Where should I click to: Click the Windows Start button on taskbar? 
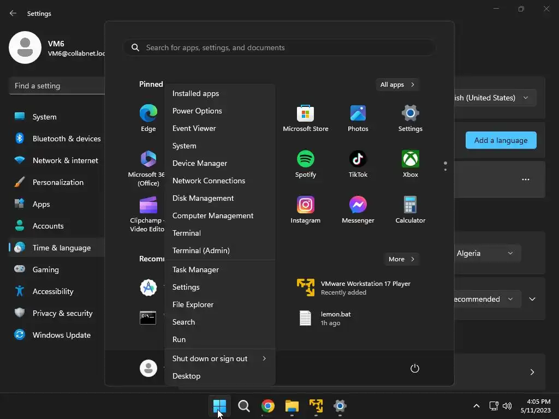(x=219, y=406)
